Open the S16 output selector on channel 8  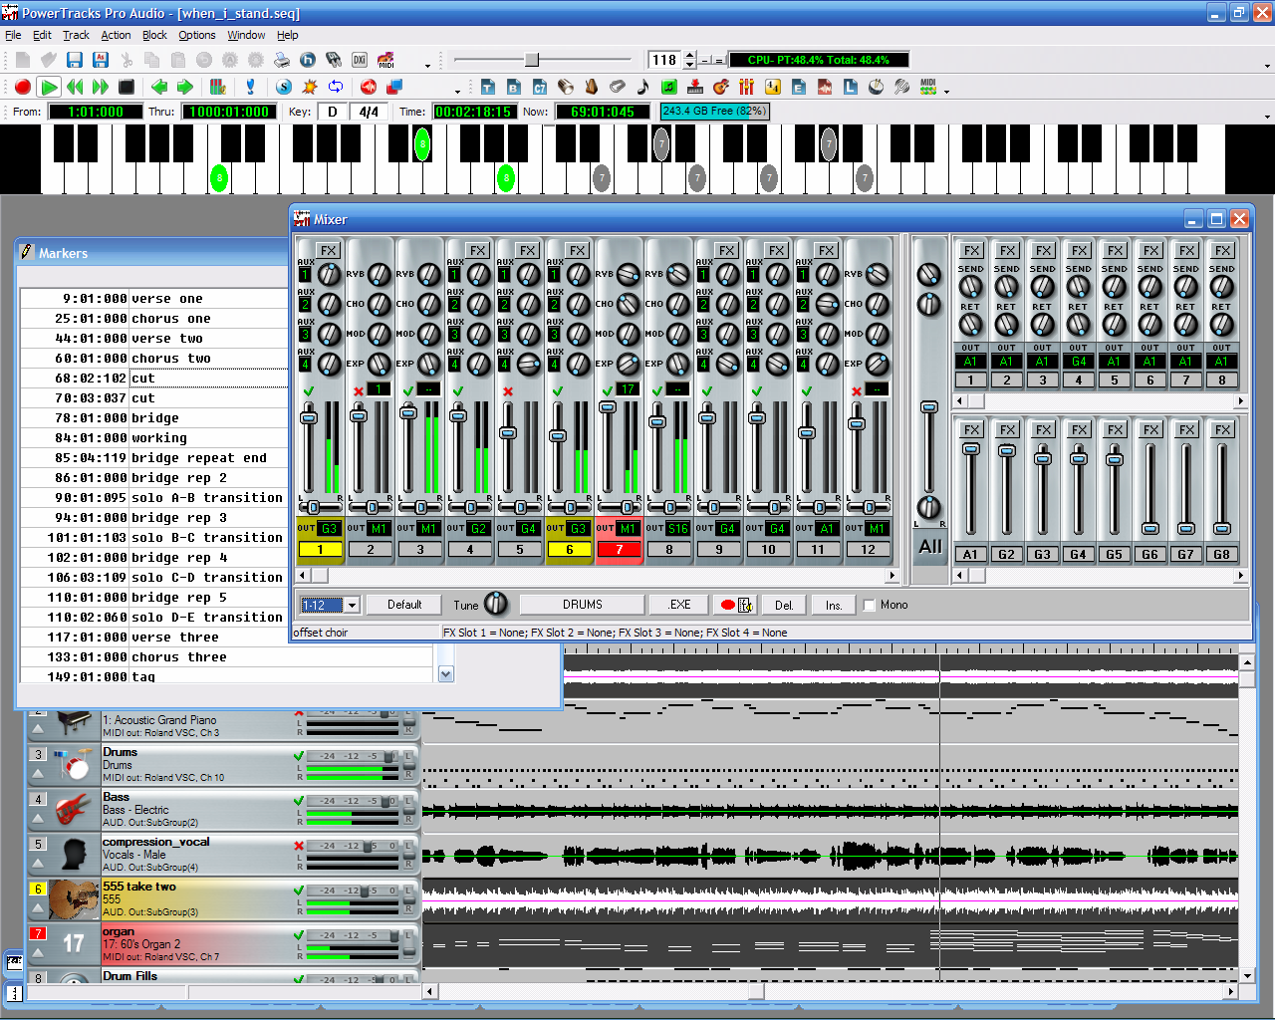coord(677,528)
